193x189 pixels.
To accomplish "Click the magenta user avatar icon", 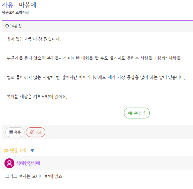I will coord(9,163).
